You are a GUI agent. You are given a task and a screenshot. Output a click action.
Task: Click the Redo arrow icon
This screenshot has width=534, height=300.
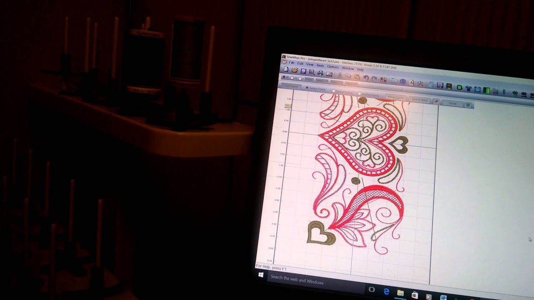[374, 79]
